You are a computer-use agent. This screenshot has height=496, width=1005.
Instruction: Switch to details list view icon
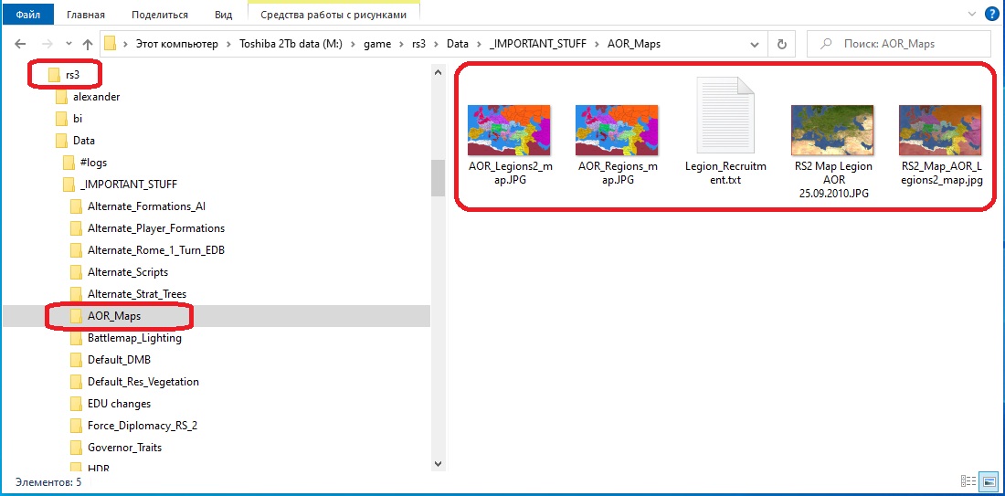(x=968, y=481)
